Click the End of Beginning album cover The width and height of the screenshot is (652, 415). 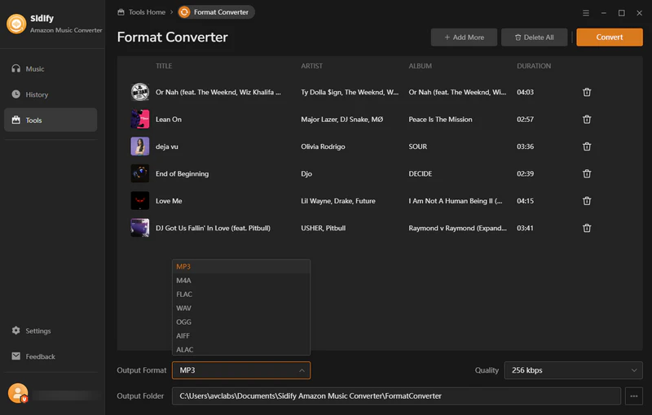140,173
